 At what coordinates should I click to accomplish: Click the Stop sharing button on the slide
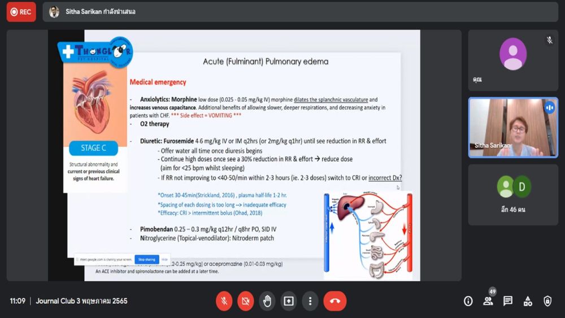tap(147, 259)
